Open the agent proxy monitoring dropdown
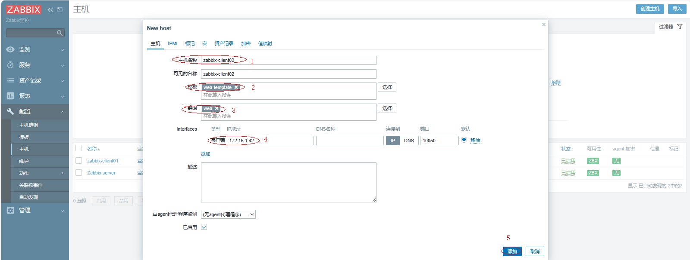 (228, 214)
